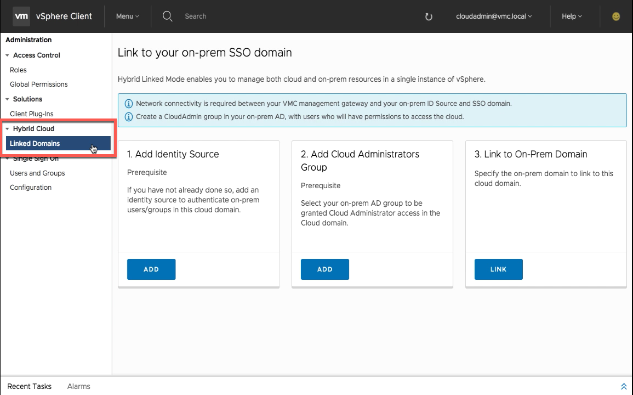Image resolution: width=633 pixels, height=395 pixels.
Task: Click the refresh icon in header
Action: click(x=429, y=17)
